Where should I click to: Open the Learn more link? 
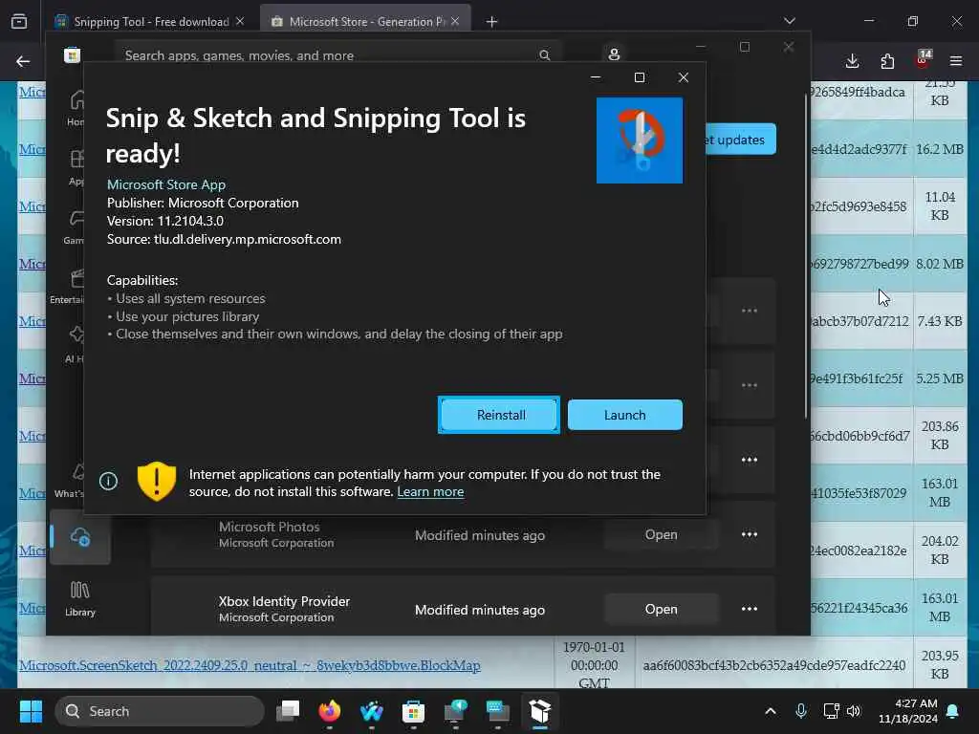[430, 492]
